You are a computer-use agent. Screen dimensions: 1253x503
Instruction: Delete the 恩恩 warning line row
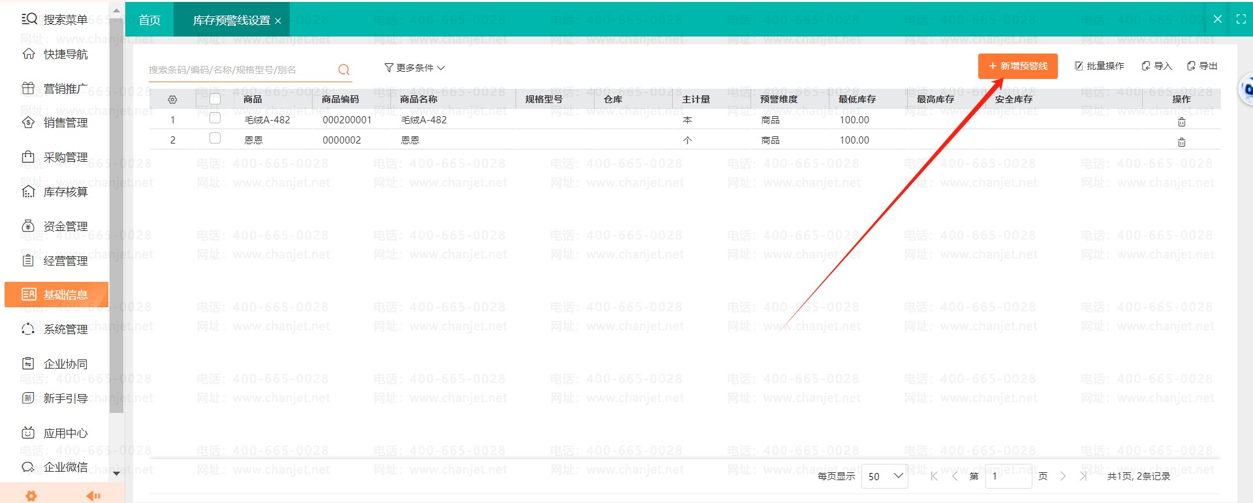point(1181,142)
